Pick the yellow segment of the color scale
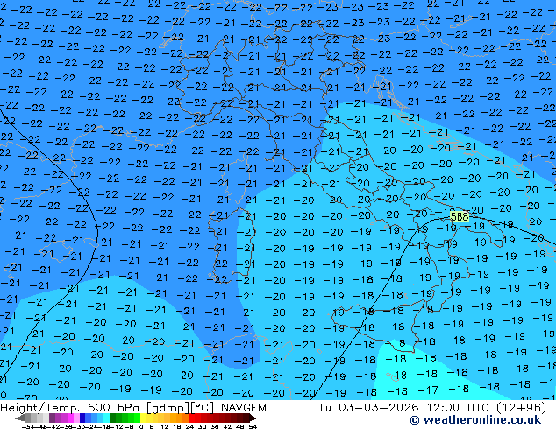556x429 pixels. click(143, 418)
